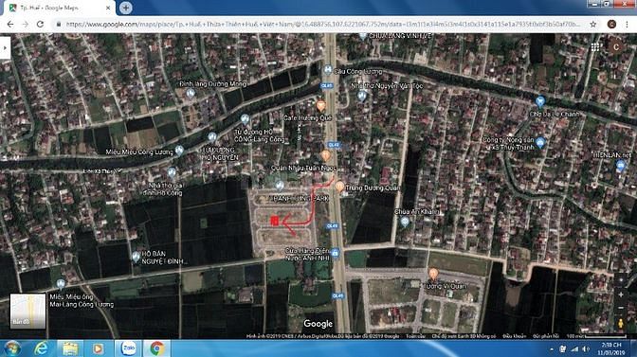This screenshot has width=637, height=357.
Task: Open the Windows Start menu
Action: 11,348
